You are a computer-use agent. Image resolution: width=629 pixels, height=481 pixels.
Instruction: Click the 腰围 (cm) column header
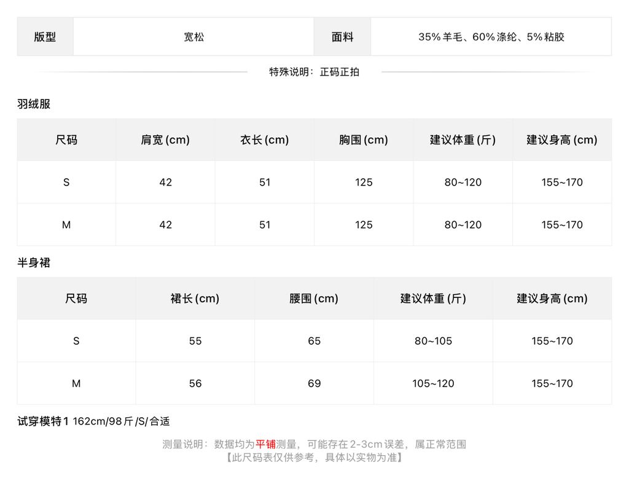tap(314, 298)
